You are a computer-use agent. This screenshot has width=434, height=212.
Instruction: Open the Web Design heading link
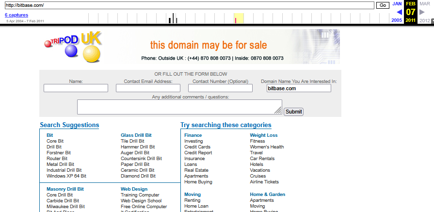point(134,189)
